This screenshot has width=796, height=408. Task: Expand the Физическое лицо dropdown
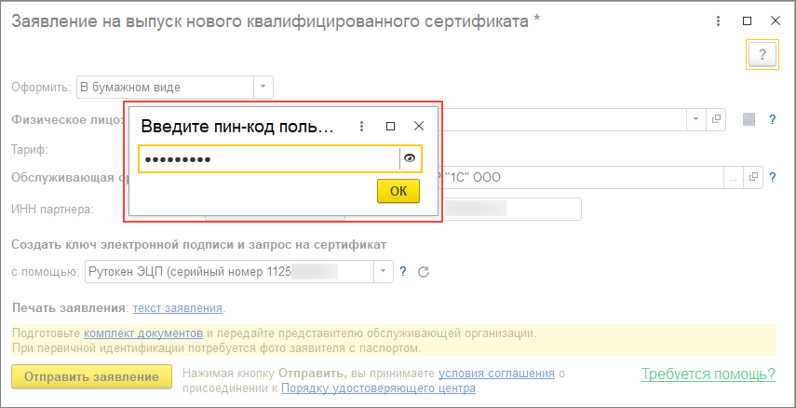(x=696, y=119)
